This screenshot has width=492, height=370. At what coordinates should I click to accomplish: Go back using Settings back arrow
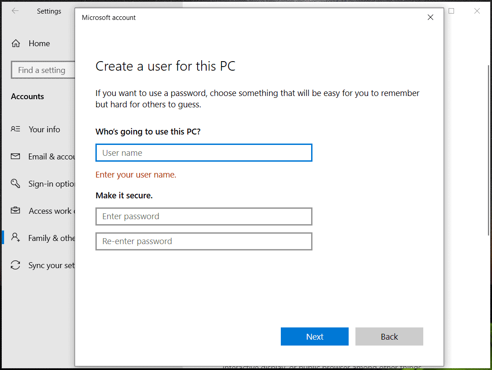pos(15,11)
